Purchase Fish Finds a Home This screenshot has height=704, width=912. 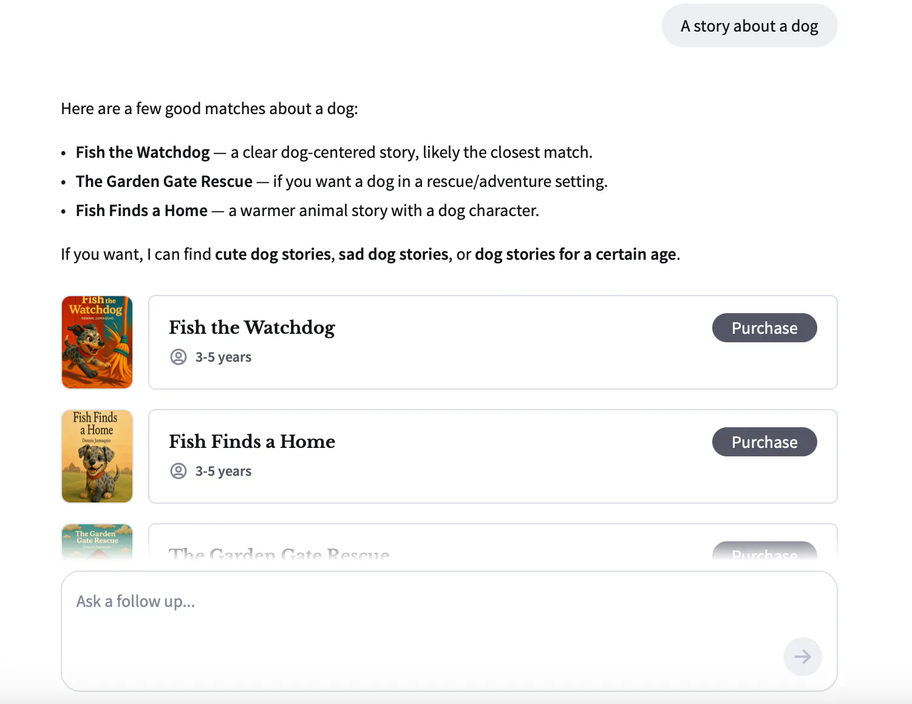[x=764, y=442]
